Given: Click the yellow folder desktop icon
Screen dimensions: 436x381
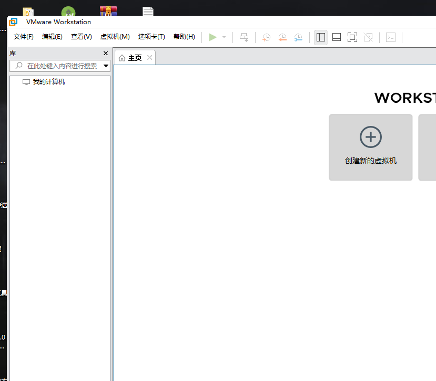Looking at the screenshot, I should (x=28, y=12).
